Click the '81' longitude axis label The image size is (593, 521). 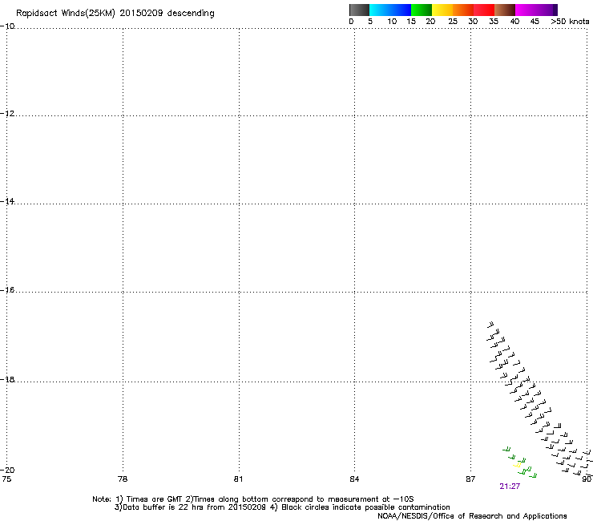(238, 479)
